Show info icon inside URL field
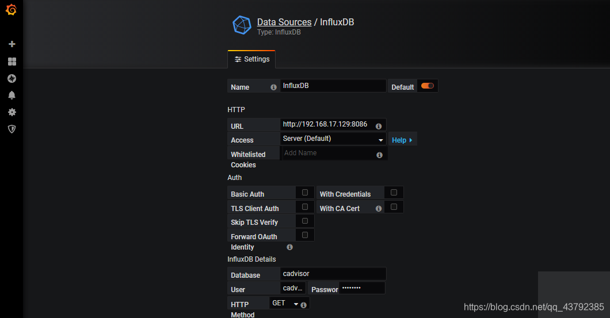Image resolution: width=610 pixels, height=318 pixels. click(x=379, y=126)
